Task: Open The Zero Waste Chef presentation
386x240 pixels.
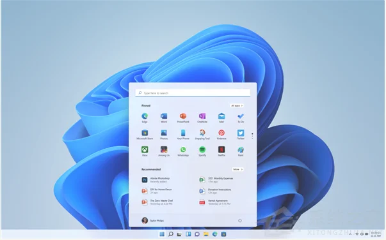Action: click(157, 202)
